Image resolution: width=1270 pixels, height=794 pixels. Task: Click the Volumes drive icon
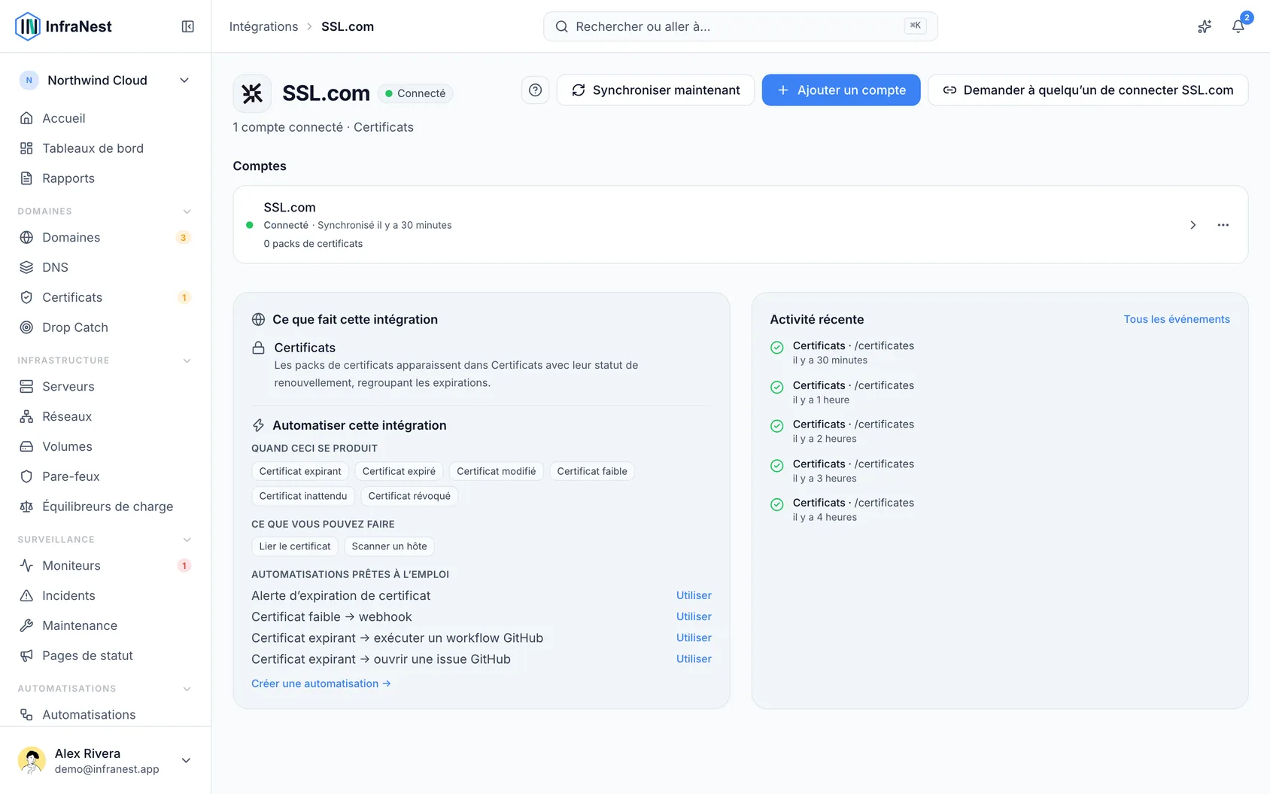click(26, 446)
